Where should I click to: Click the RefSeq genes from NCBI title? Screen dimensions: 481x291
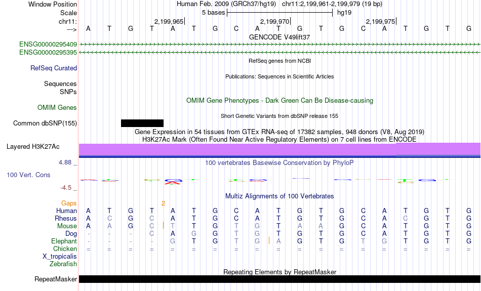(x=280, y=61)
